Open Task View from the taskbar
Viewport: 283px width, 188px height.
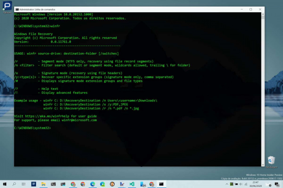pyautogui.click(x=24, y=184)
